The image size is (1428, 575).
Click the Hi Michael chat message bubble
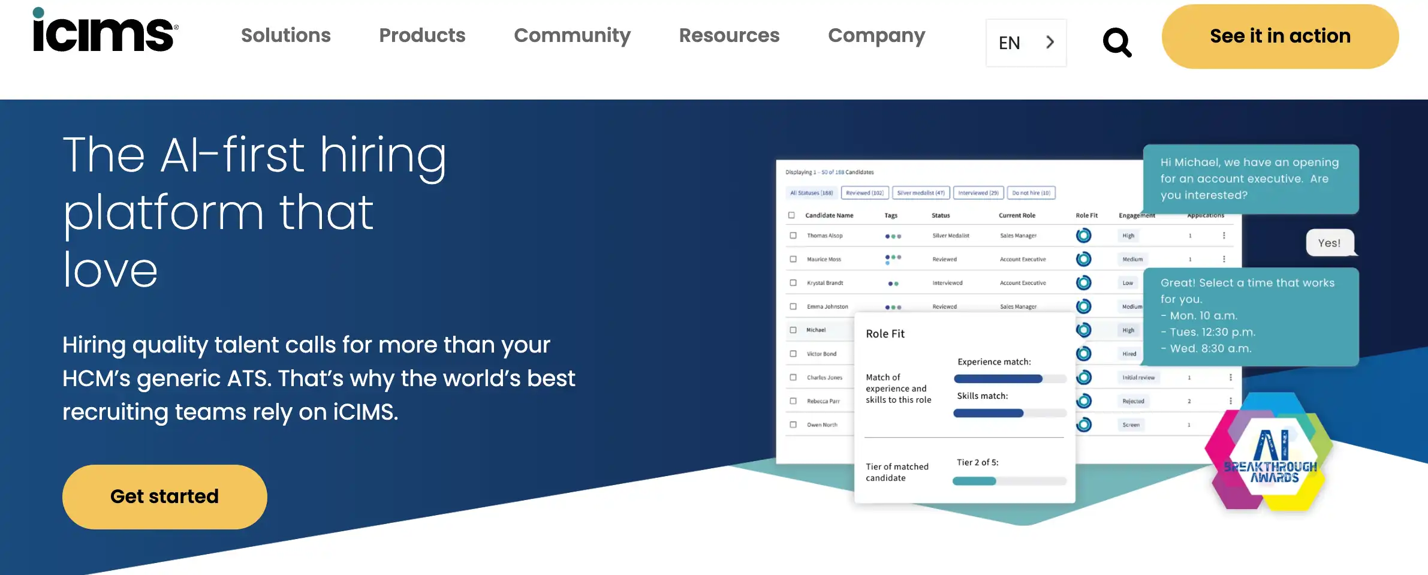[1251, 179]
